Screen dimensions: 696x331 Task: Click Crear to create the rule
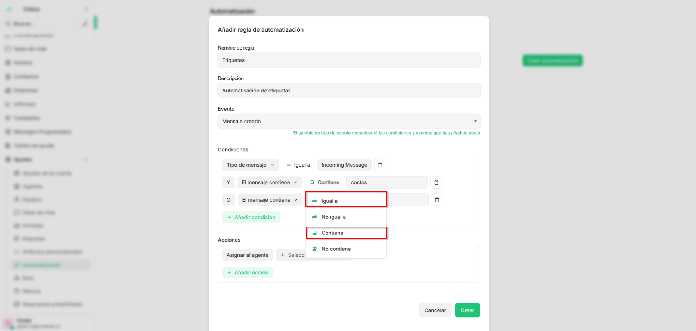[x=467, y=310]
